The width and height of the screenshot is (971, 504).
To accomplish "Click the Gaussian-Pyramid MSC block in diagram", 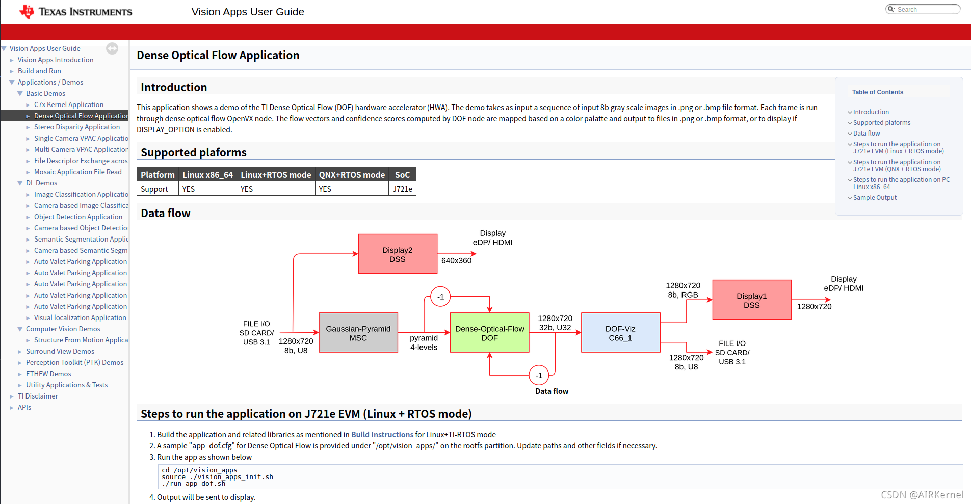I will click(x=358, y=333).
